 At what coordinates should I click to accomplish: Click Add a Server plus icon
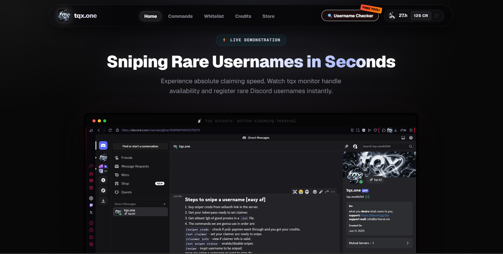103,180
